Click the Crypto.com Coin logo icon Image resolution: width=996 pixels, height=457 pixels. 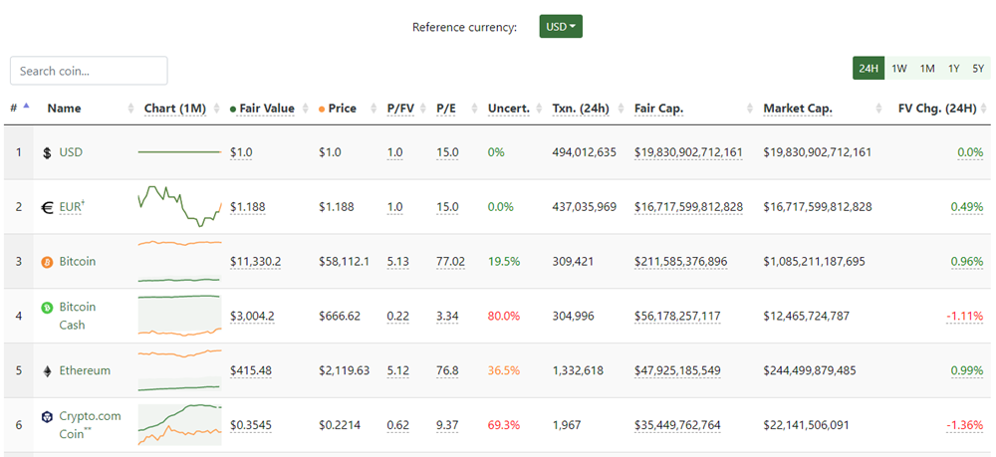[47, 417]
